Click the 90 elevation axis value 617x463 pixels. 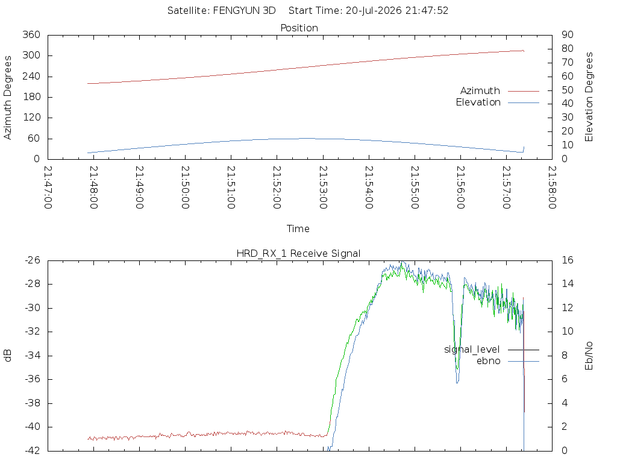click(x=568, y=34)
